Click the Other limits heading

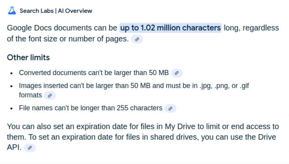[x=28, y=58]
